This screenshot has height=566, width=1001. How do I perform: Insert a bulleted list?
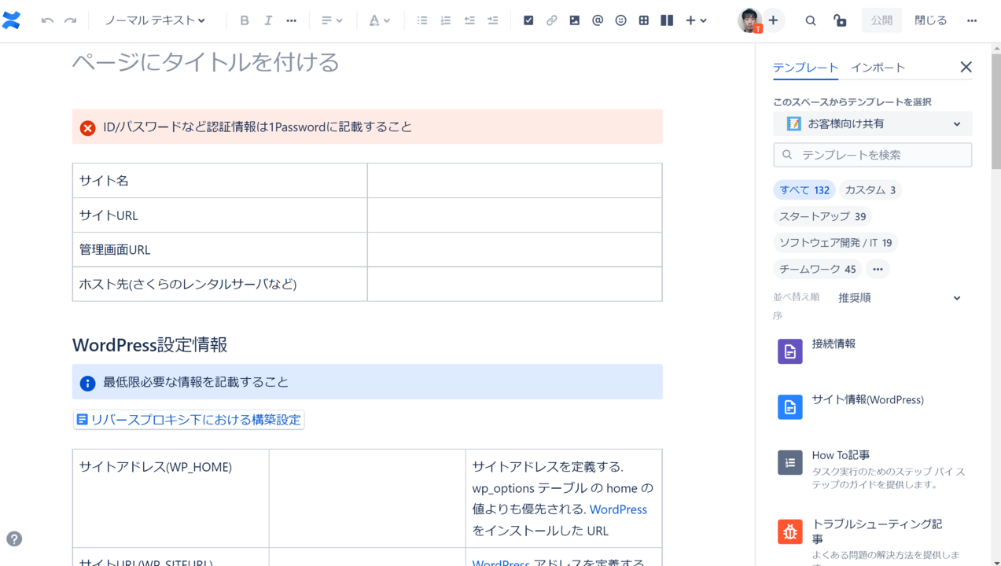tap(422, 20)
